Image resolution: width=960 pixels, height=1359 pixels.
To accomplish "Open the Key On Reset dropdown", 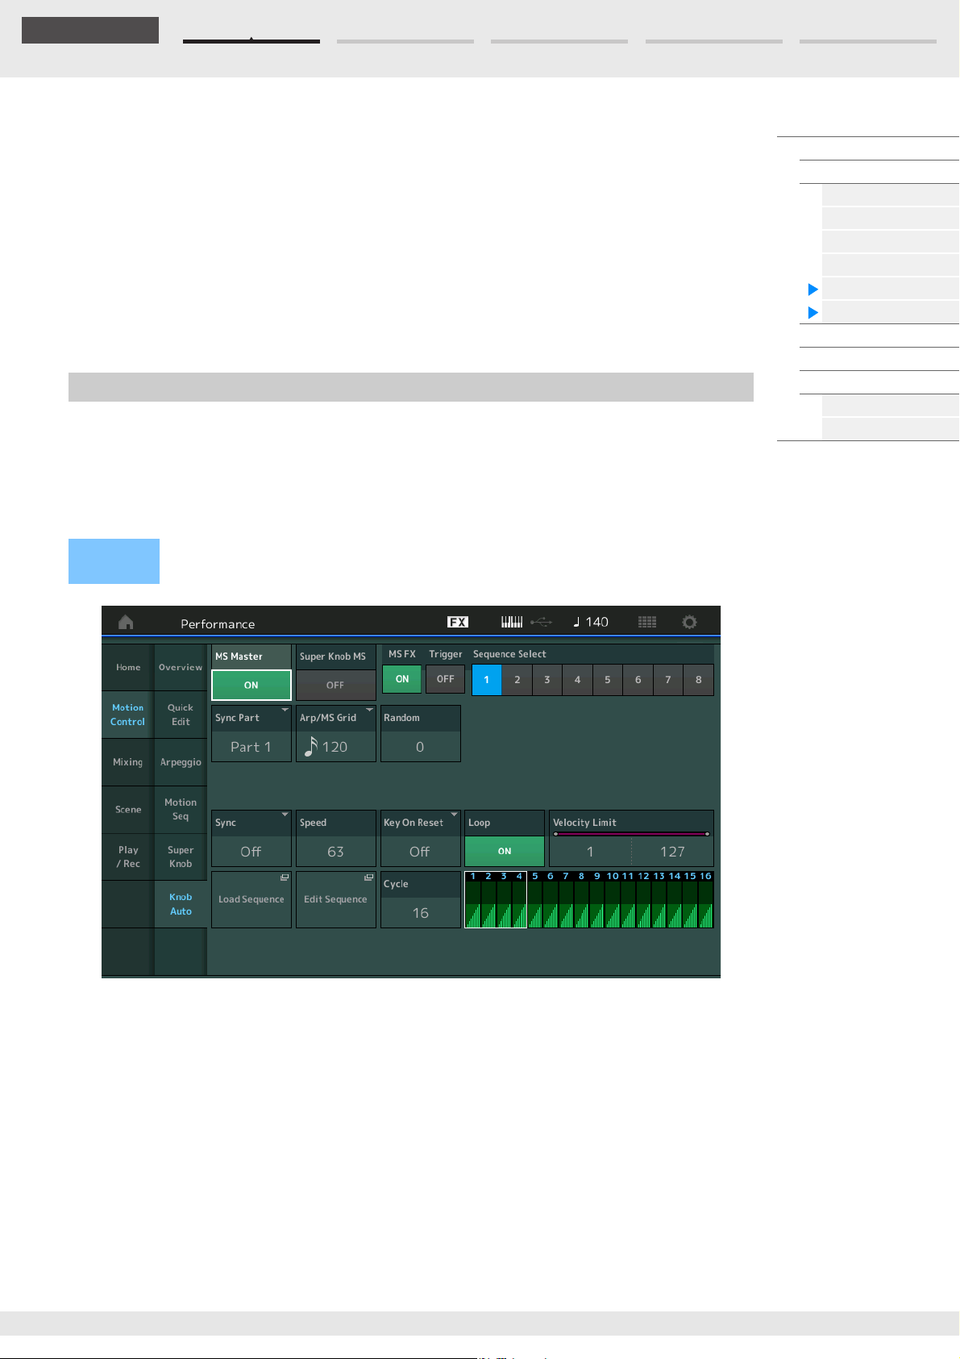I will click(421, 839).
